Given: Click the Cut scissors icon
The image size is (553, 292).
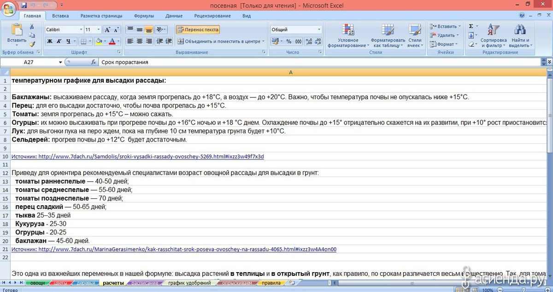Looking at the screenshot, I should 32,27.
